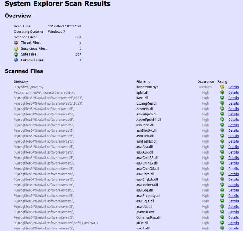Click green rating shield for aswCmnOS.dll

(222, 169)
